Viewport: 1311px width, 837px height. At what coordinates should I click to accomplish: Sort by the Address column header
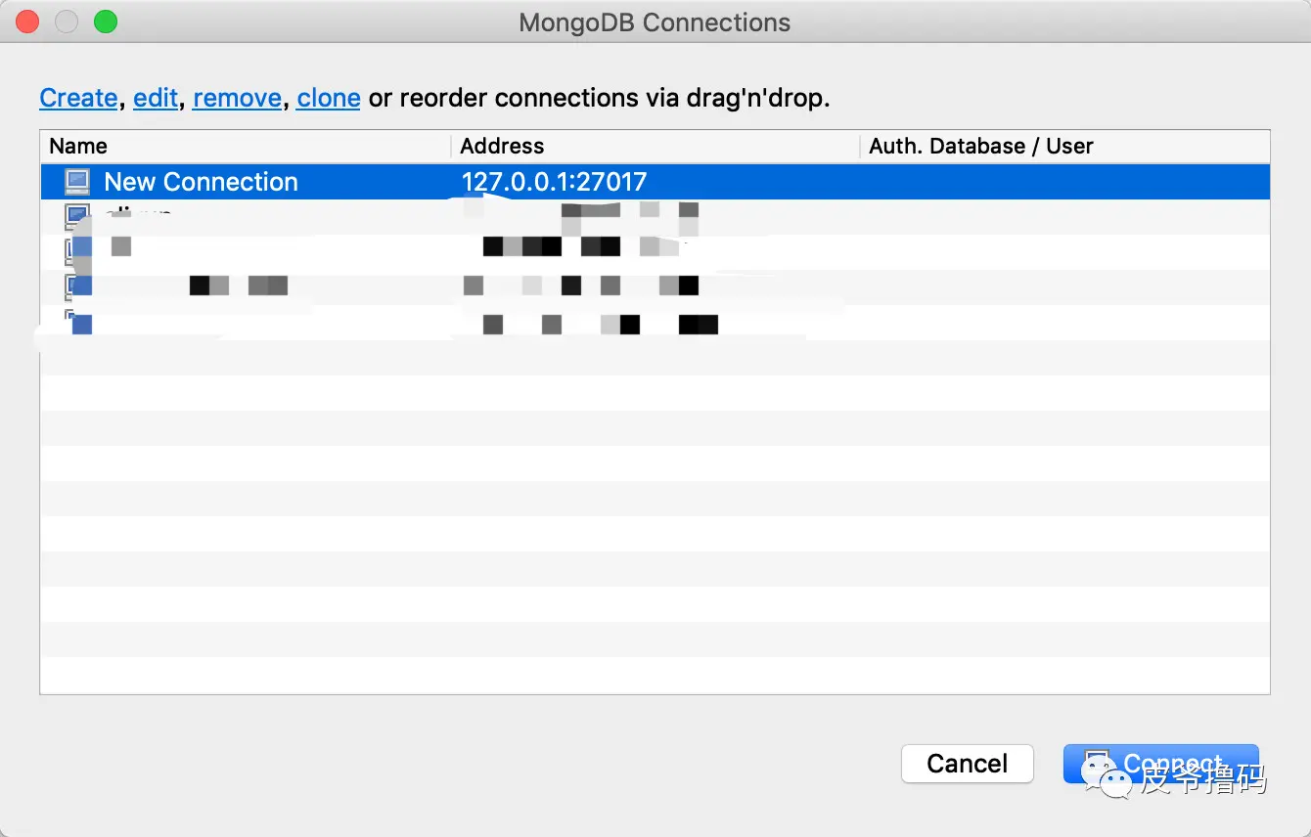[502, 147]
